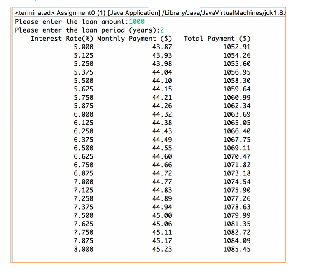
Task: Select monthly payment 43.87
Action: click(x=162, y=47)
